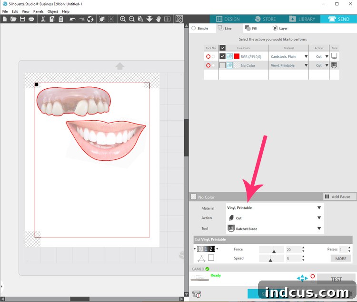Open the Object menu
Screen dimensions: 357x302
pos(52,11)
